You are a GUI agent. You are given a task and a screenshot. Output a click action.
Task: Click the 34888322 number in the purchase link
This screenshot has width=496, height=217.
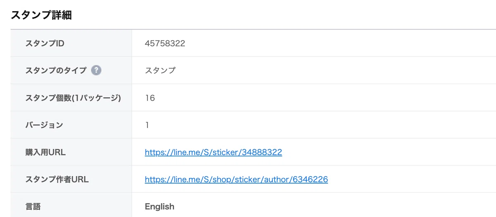(x=262, y=152)
